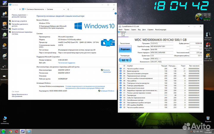Click Изменить параметры computer name link
214x134 pixels.
107,71
